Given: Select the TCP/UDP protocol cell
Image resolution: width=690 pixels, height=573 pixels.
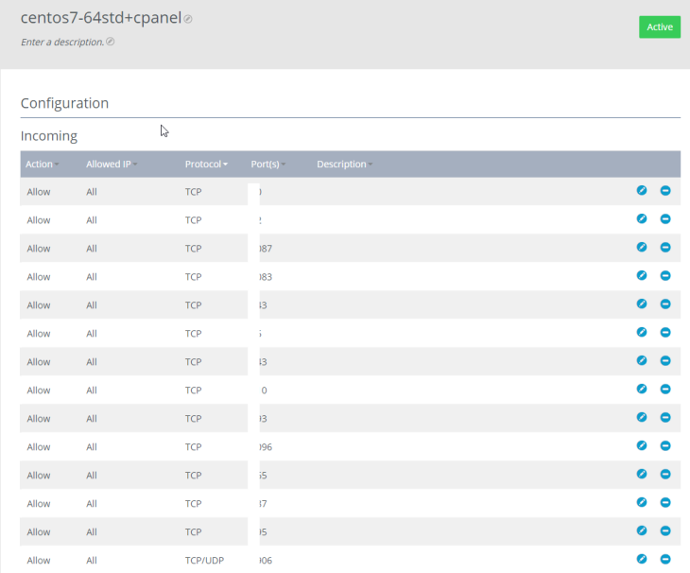Looking at the screenshot, I should 204,561.
